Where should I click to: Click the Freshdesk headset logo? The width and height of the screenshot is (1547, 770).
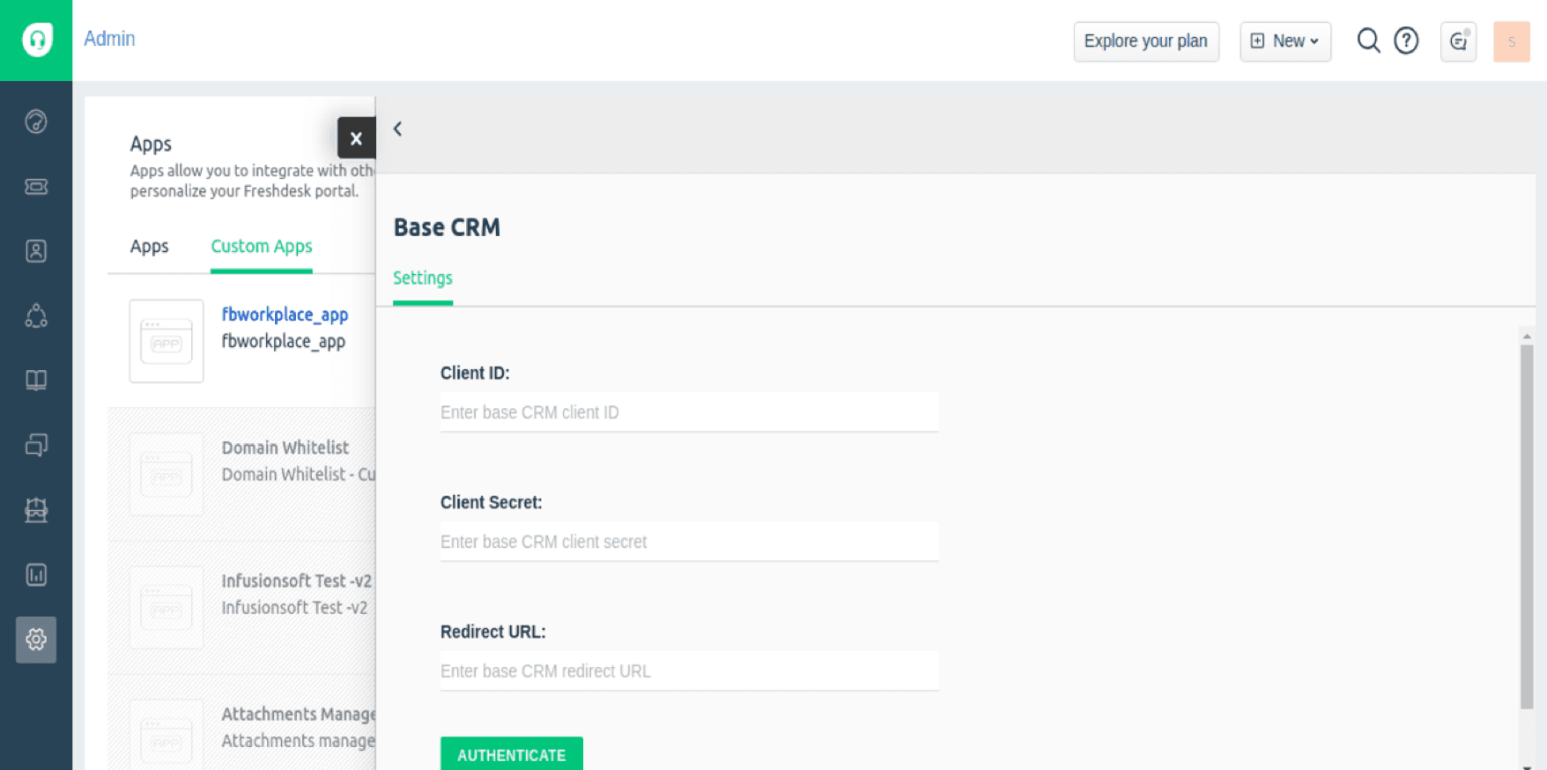tap(36, 40)
